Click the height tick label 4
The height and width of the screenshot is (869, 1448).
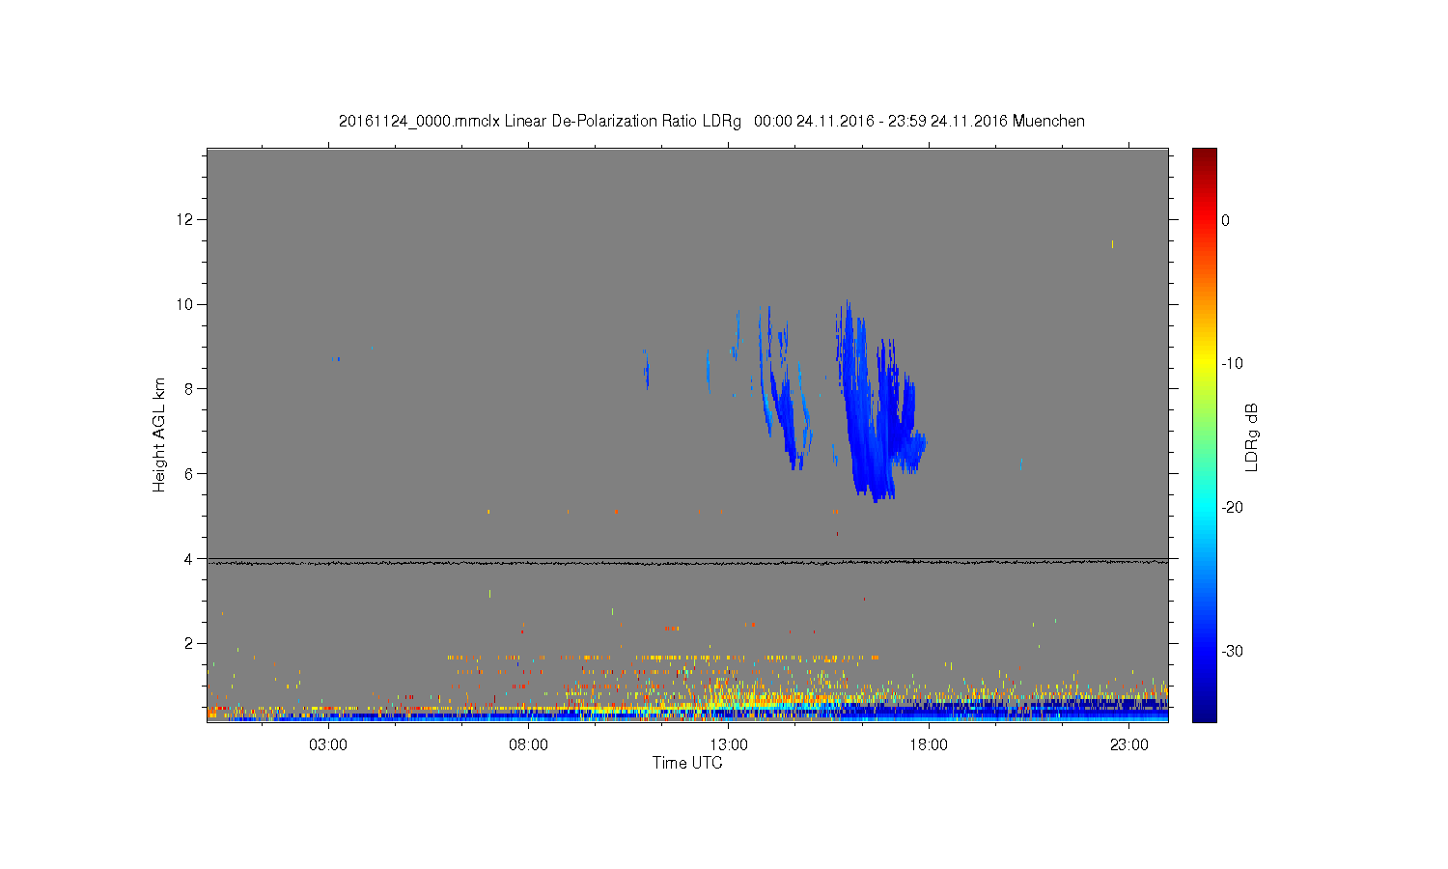[190, 558]
